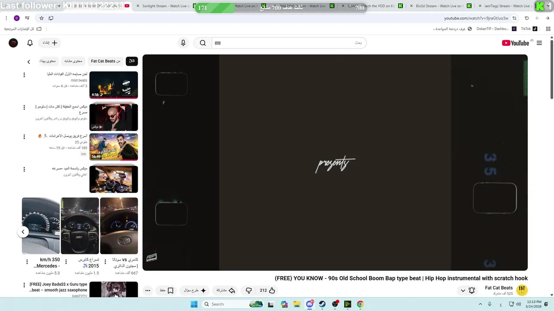
Task: Close the Sonlight Stream tab
Action: 138,6
